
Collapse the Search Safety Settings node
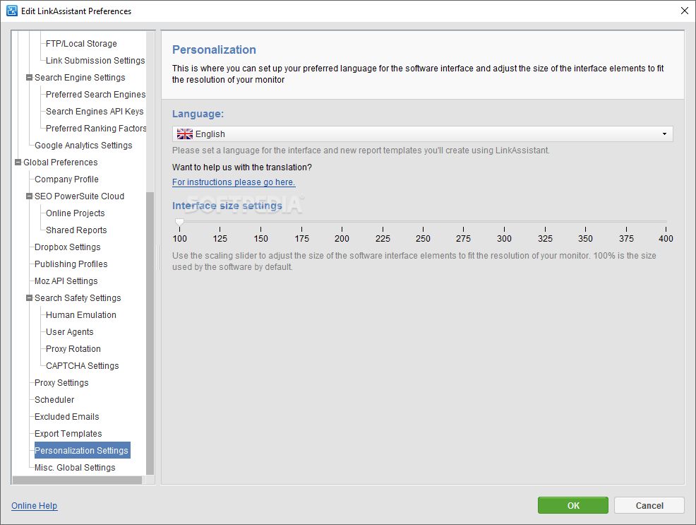coord(30,298)
